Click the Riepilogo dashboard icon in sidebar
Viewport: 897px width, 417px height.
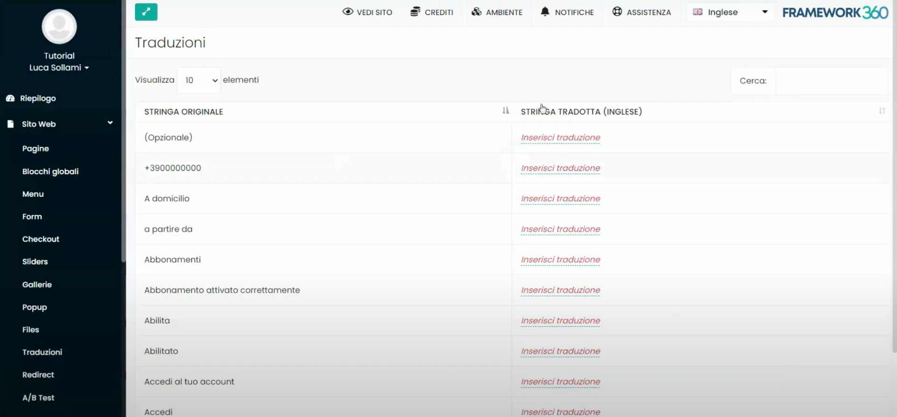[x=10, y=98]
